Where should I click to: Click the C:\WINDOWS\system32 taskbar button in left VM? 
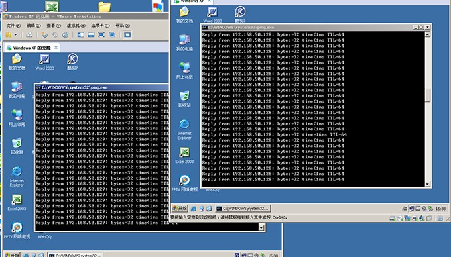76,255
